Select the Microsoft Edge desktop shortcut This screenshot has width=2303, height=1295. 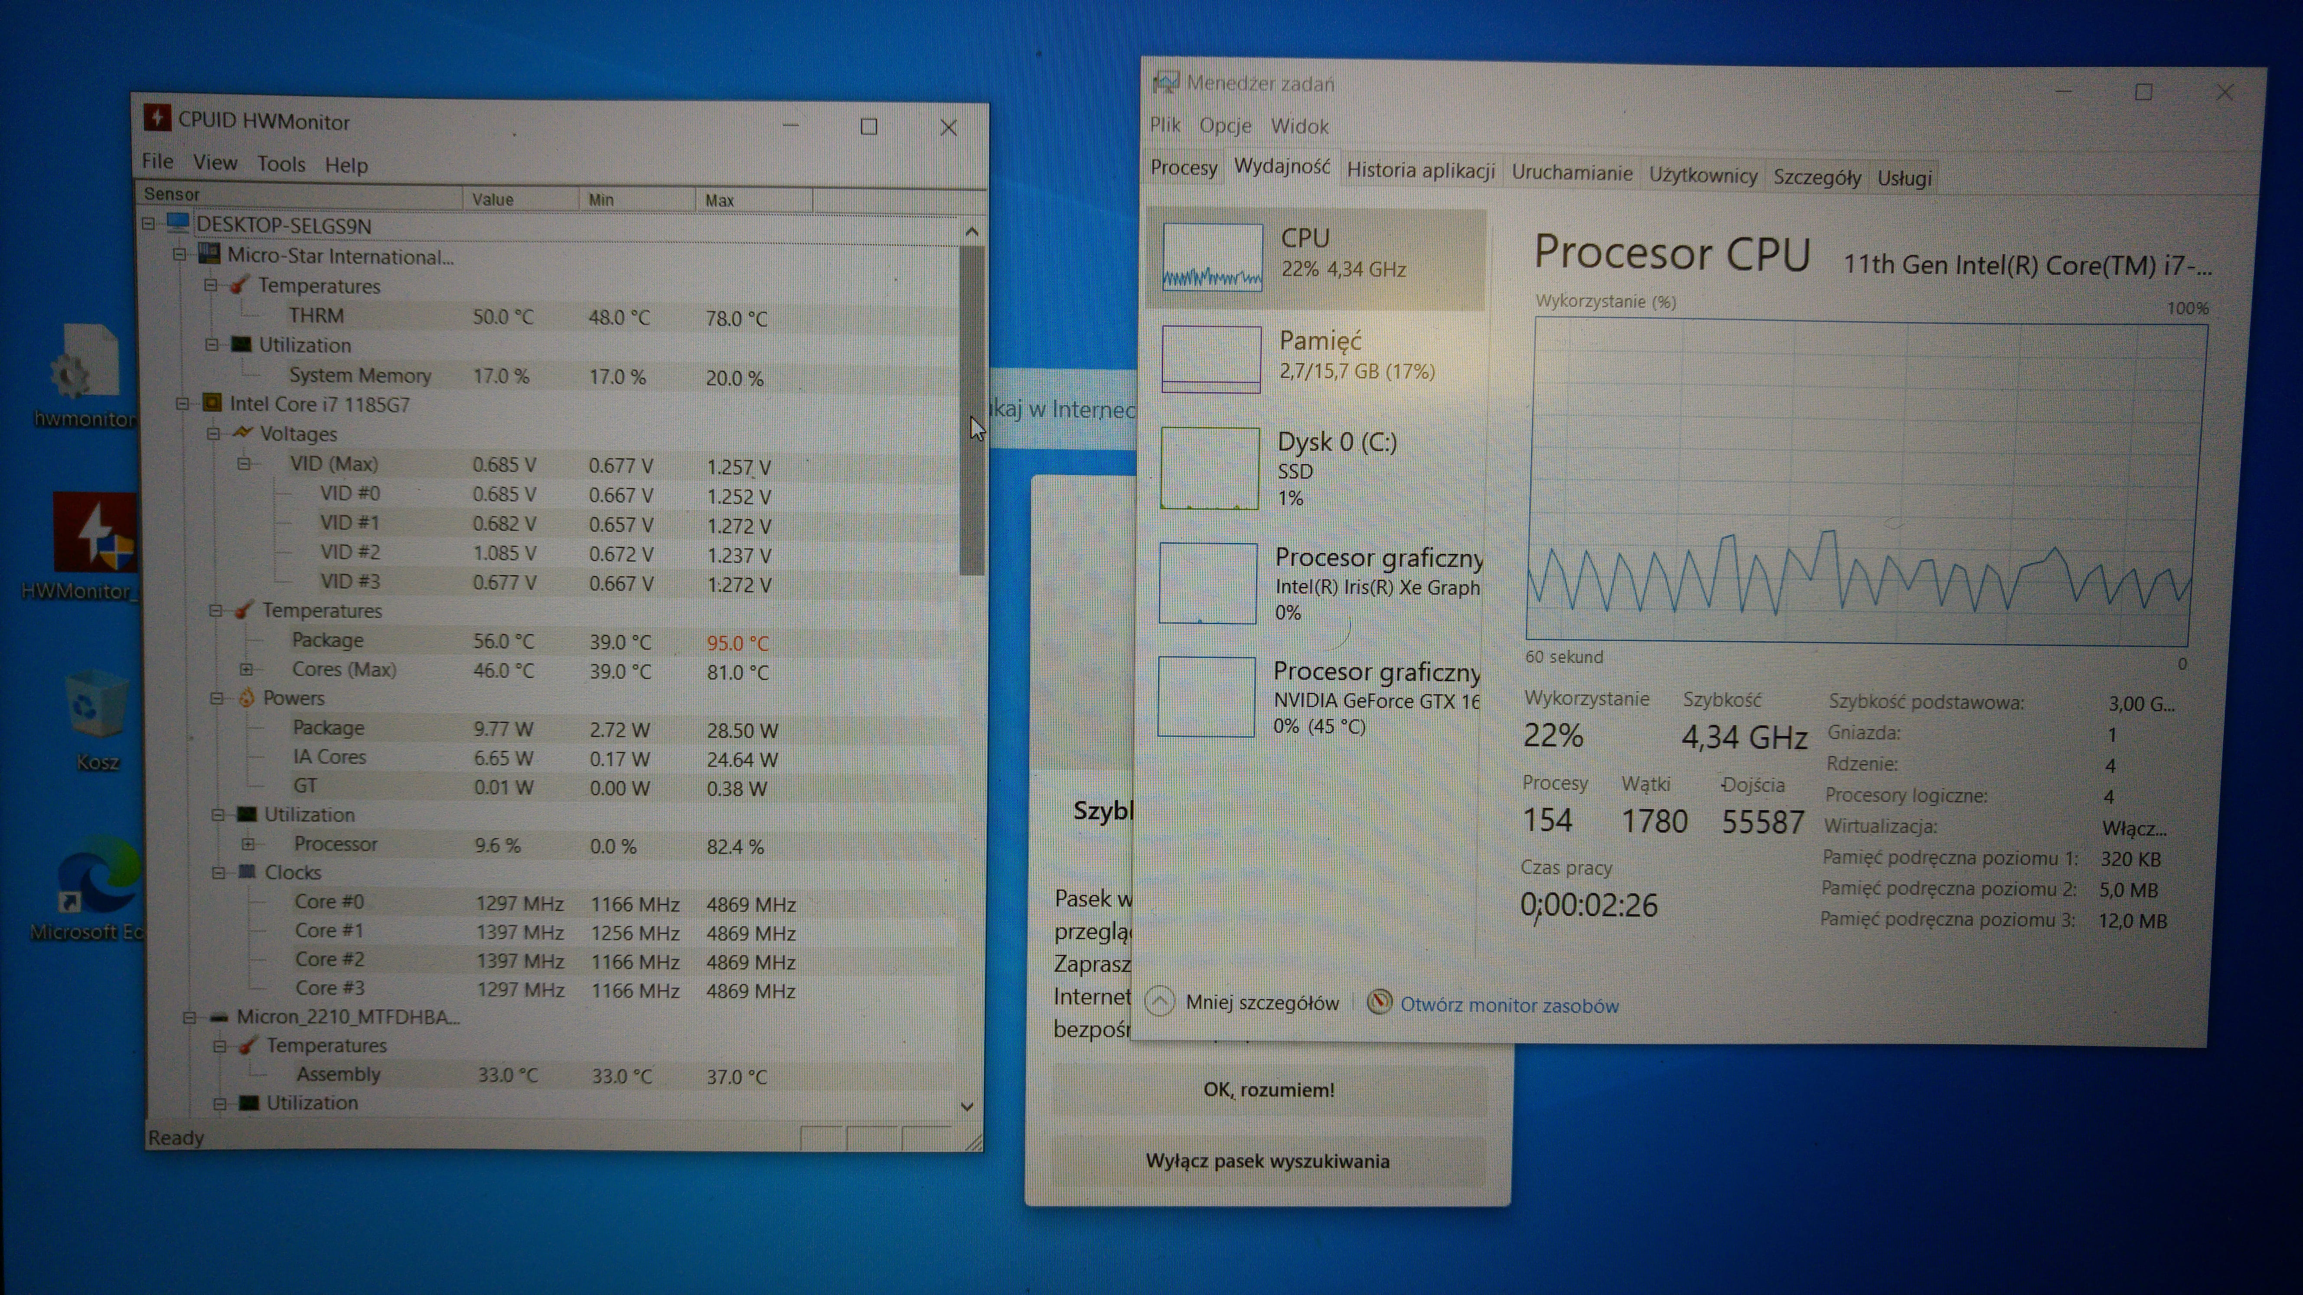point(88,888)
